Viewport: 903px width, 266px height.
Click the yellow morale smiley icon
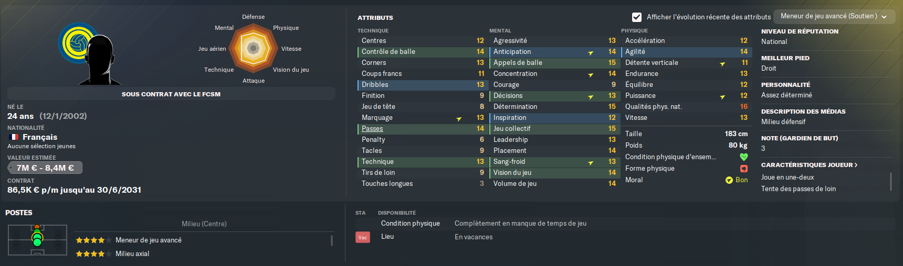pos(729,180)
